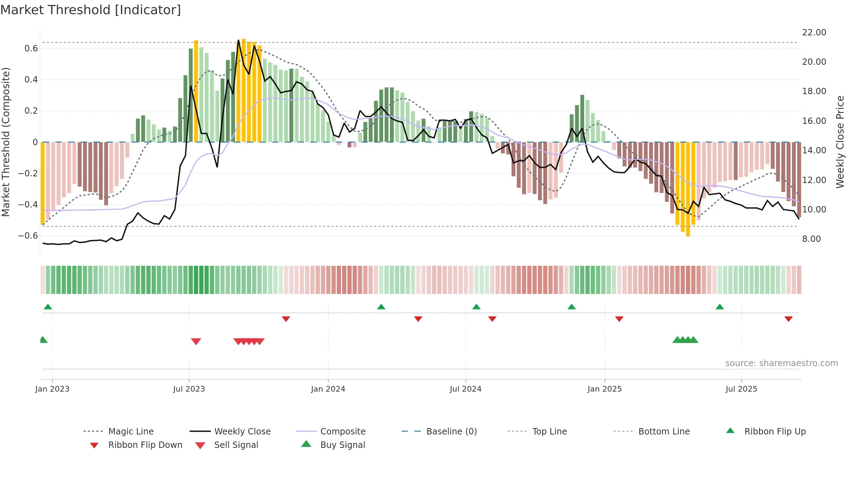Open the source sharemaestro.com text
This screenshot has height=478, width=850.
pos(782,363)
